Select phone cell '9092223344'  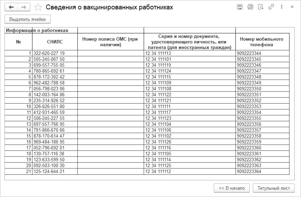pyautogui.click(x=262, y=53)
